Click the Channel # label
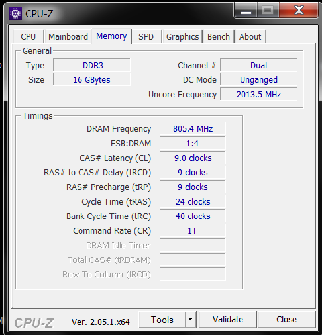The height and width of the screenshot is (335, 322). [x=197, y=66]
